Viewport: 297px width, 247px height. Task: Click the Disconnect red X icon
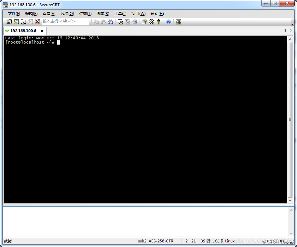[38, 22]
